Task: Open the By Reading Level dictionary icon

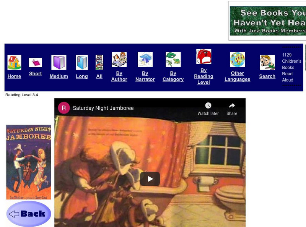Action: (x=204, y=58)
